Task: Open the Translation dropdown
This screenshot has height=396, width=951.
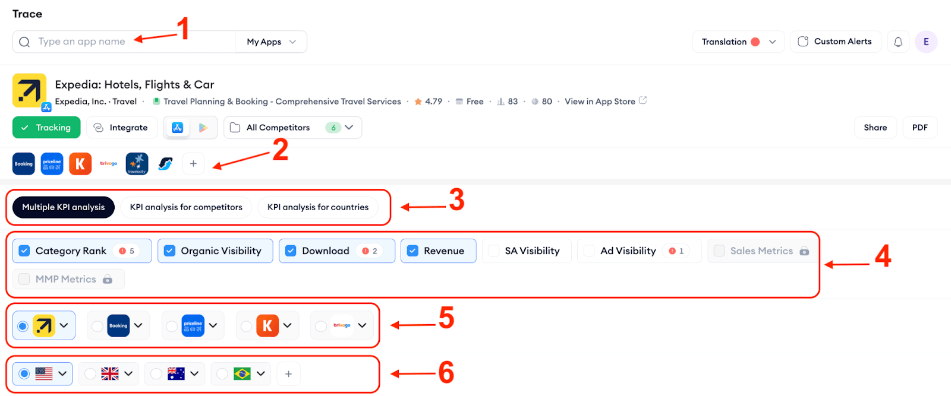Action: point(739,42)
